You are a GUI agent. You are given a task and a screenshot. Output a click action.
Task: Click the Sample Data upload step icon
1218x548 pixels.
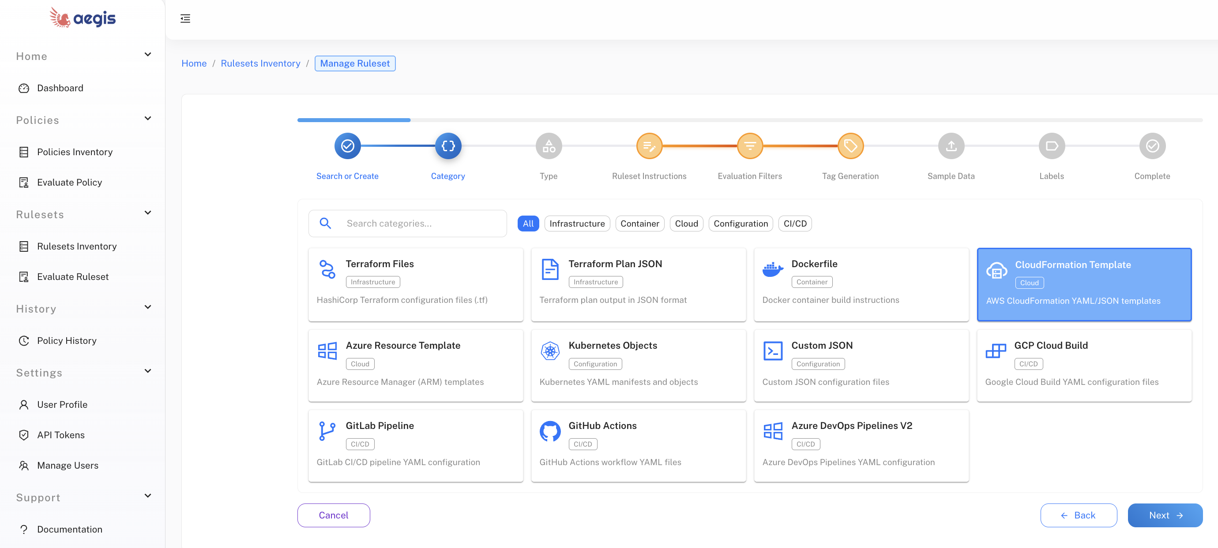tap(951, 146)
